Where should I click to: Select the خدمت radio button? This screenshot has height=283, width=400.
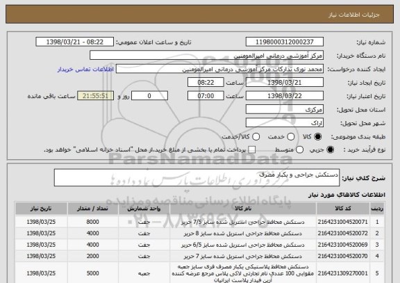pos(290,137)
